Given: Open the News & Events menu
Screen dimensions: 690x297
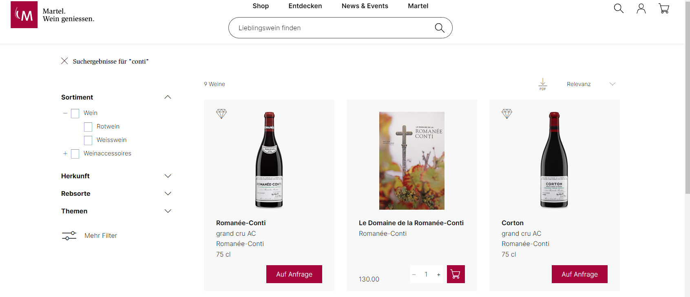Looking at the screenshot, I should click(365, 6).
